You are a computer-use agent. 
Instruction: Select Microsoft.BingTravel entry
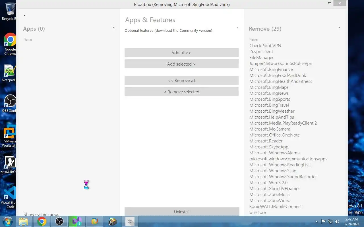[269, 105]
